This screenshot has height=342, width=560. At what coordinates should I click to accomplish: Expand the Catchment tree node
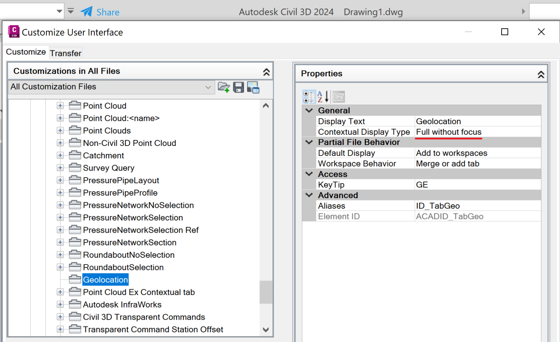(x=60, y=155)
